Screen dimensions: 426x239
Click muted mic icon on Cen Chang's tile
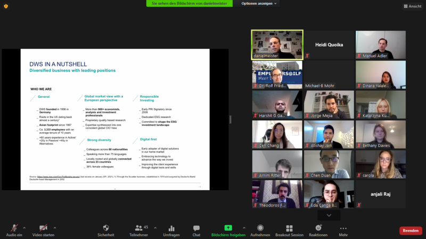[256, 146]
